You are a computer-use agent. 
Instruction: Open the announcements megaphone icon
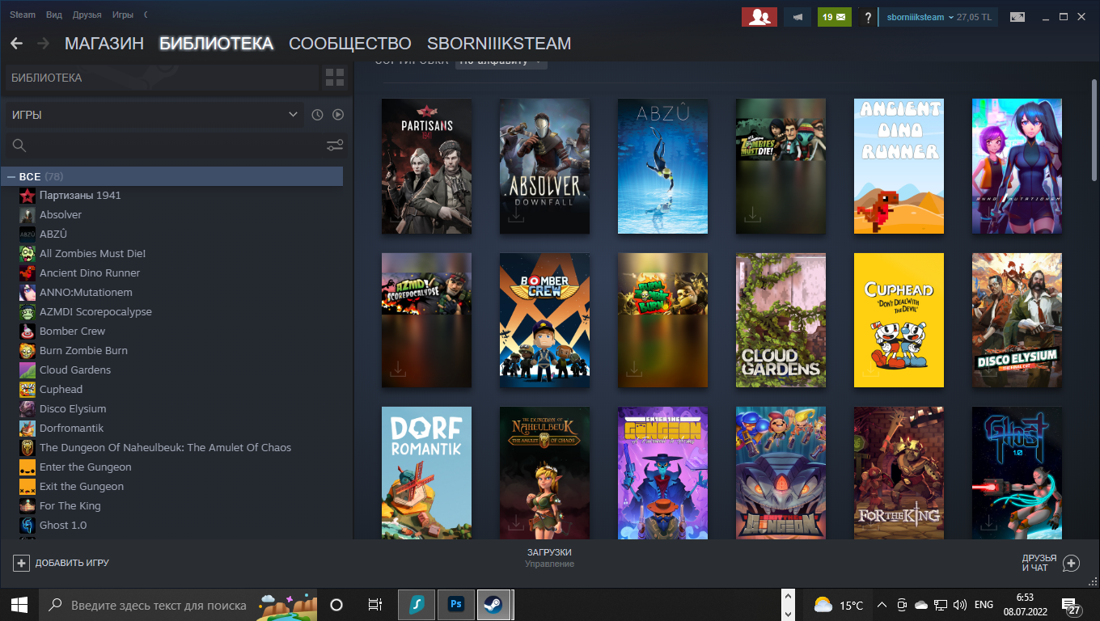[x=797, y=17]
